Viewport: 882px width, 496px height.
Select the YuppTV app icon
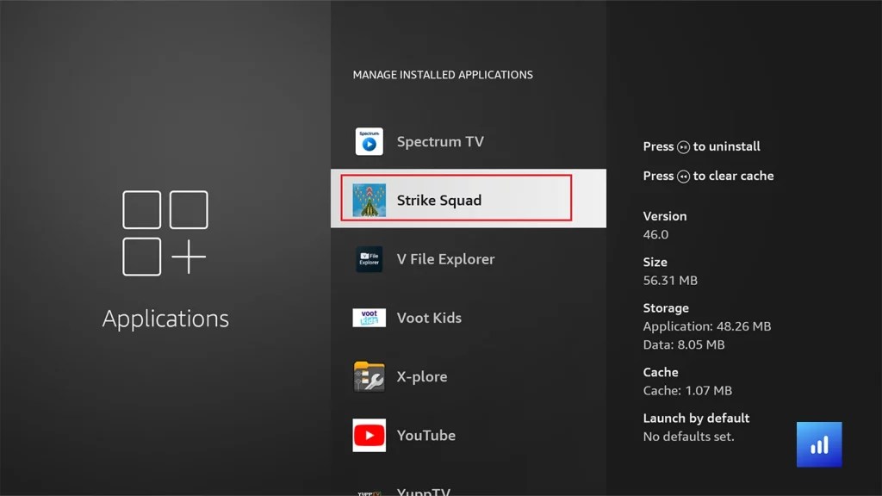tap(369, 491)
